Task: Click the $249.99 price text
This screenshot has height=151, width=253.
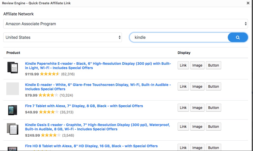Action: [x=33, y=135]
